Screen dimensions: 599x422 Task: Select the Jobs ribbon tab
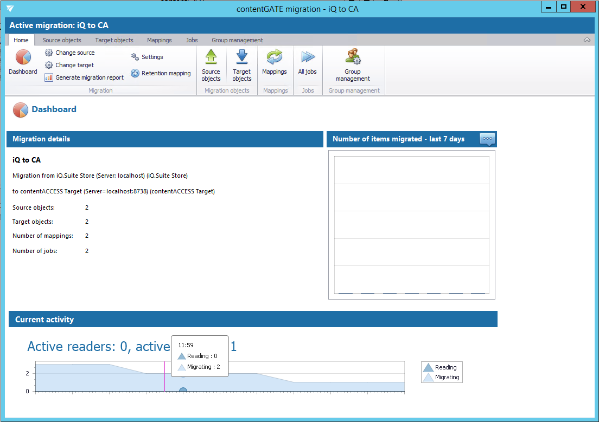click(192, 40)
